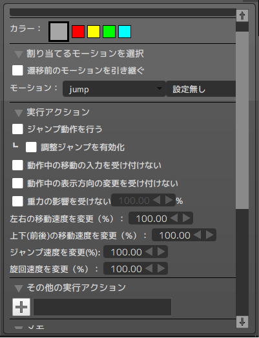Select the green color swatch
259x338 pixels.
pyautogui.click(x=109, y=32)
